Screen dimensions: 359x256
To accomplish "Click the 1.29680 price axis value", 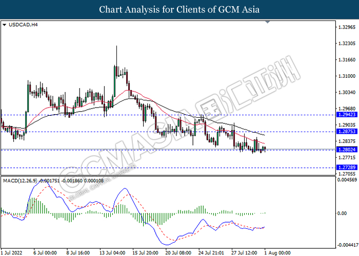I will tap(347, 109).
